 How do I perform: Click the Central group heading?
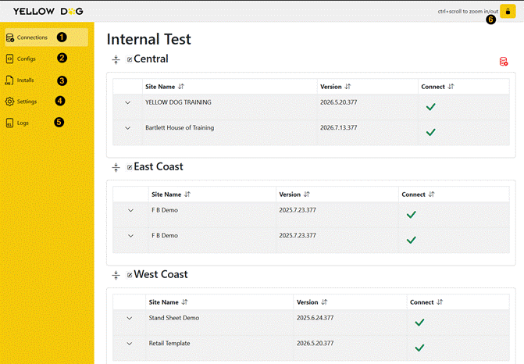(x=151, y=59)
